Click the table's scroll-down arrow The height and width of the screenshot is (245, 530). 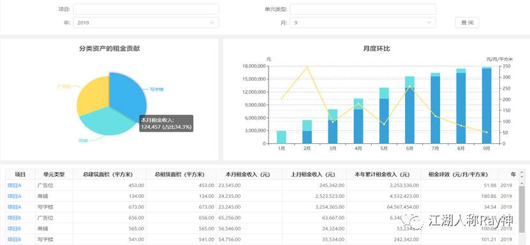point(522,177)
